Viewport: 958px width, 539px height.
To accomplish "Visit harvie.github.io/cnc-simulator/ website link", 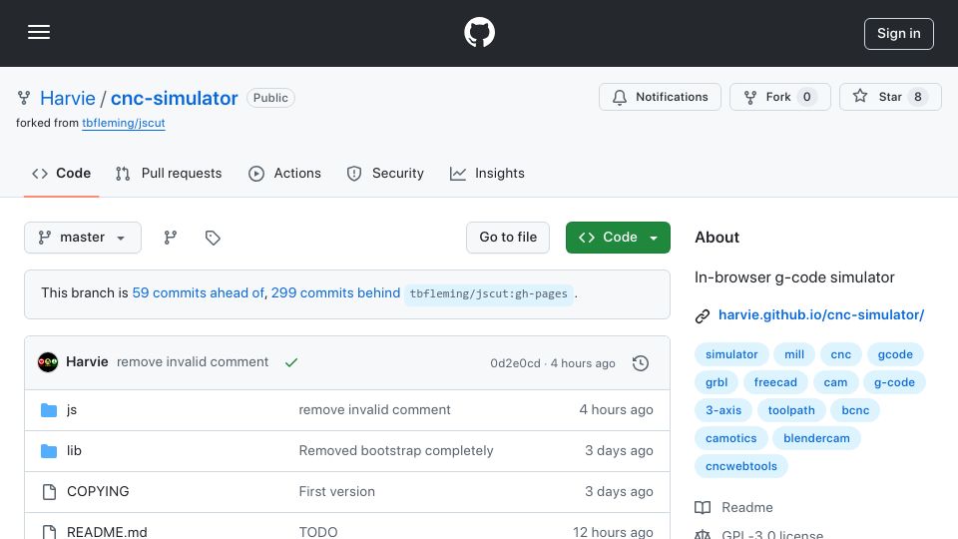I will pyautogui.click(x=820, y=314).
